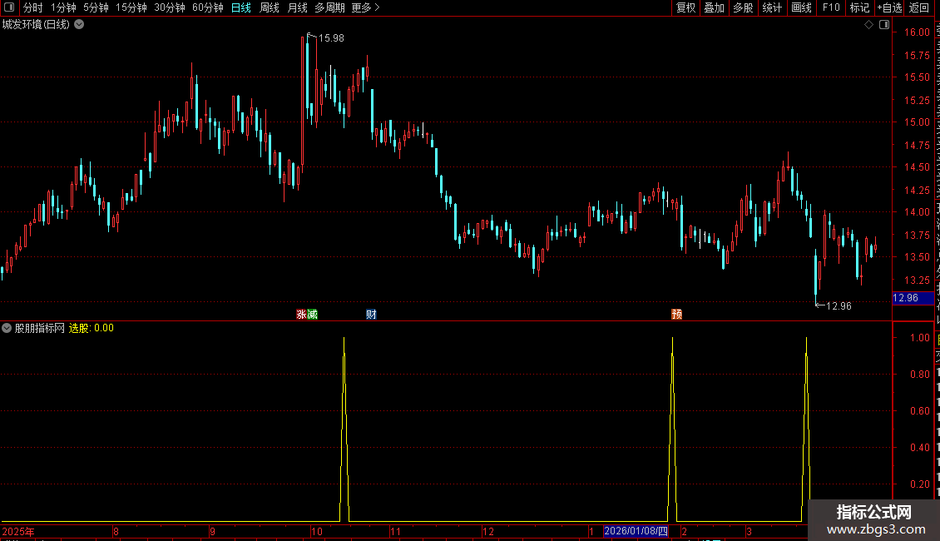The height and width of the screenshot is (541, 940).
Task: Toggle the panel layout icon at top-left
Action: pos(9,7)
